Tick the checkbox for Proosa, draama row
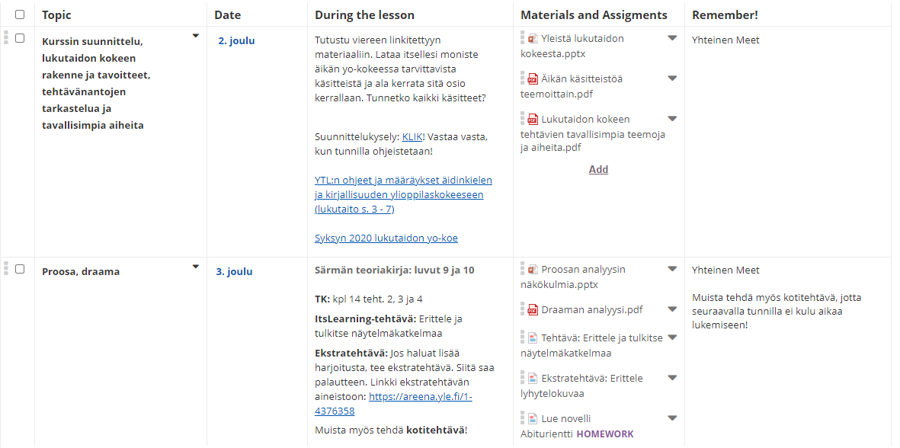900x448 pixels. tap(20, 269)
